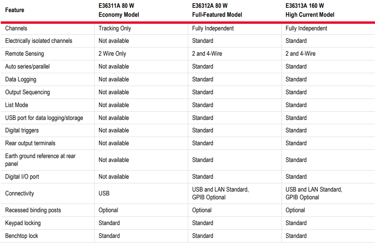Select the E36311A 80 W Economy Model header
Viewport: 375px width, 248px height.
point(119,11)
